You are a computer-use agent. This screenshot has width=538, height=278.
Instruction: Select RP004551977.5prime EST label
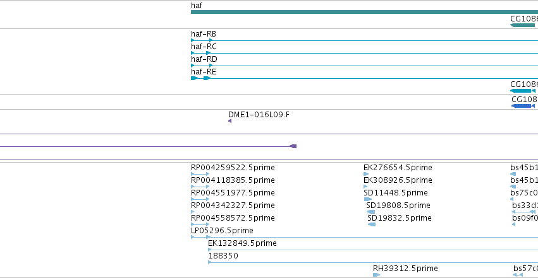pos(233,193)
